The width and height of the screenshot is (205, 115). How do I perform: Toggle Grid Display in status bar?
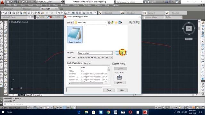coord(35,108)
